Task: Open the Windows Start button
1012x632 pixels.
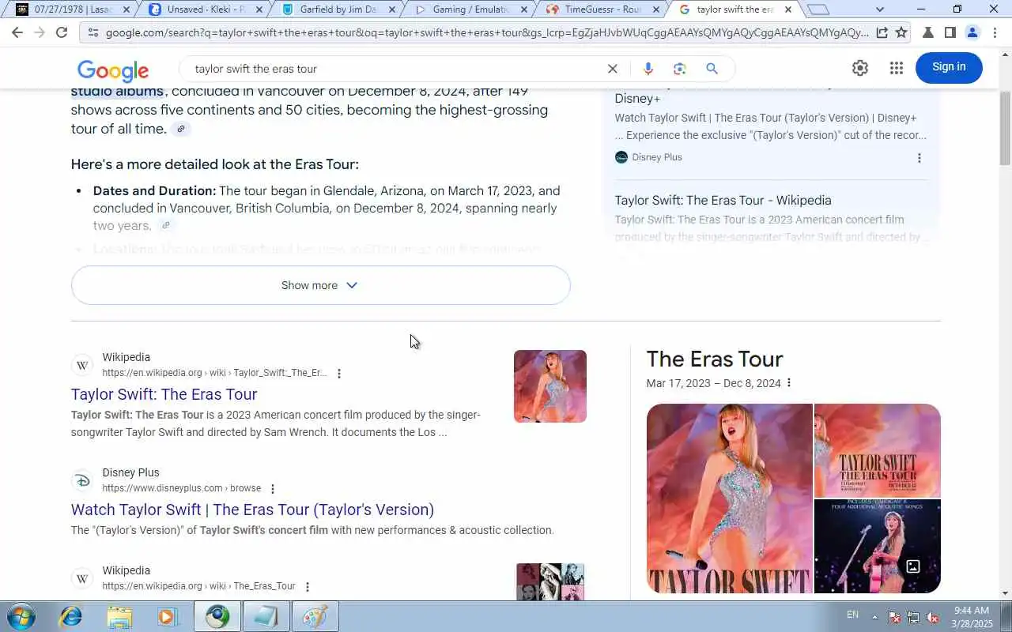Action: pos(21,616)
